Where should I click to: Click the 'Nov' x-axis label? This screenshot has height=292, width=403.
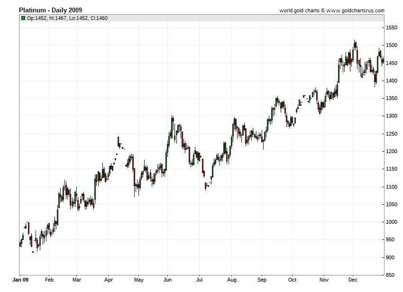click(x=324, y=280)
